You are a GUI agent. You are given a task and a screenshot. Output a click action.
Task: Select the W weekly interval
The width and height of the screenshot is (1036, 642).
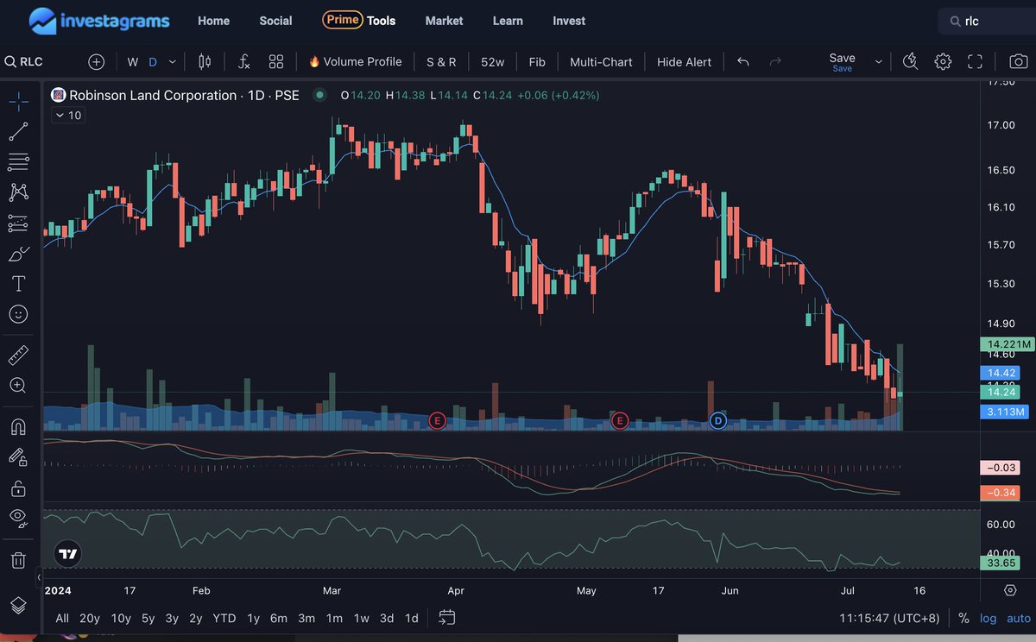click(x=132, y=62)
